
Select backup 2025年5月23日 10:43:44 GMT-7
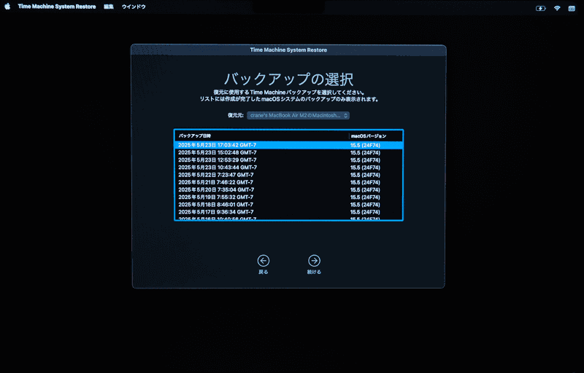point(288,168)
